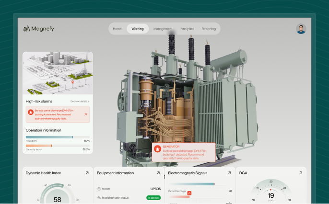Open the Home tab

click(117, 29)
